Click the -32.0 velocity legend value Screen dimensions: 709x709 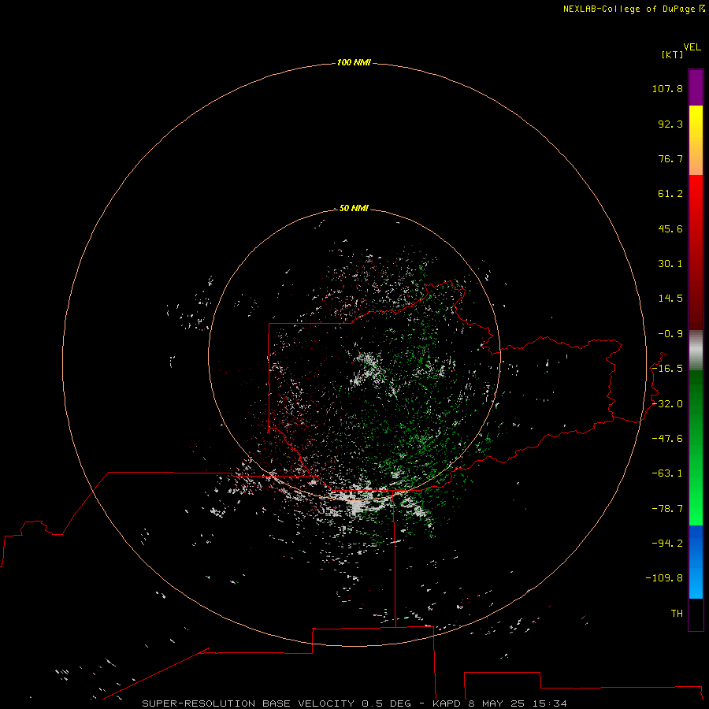coord(667,404)
